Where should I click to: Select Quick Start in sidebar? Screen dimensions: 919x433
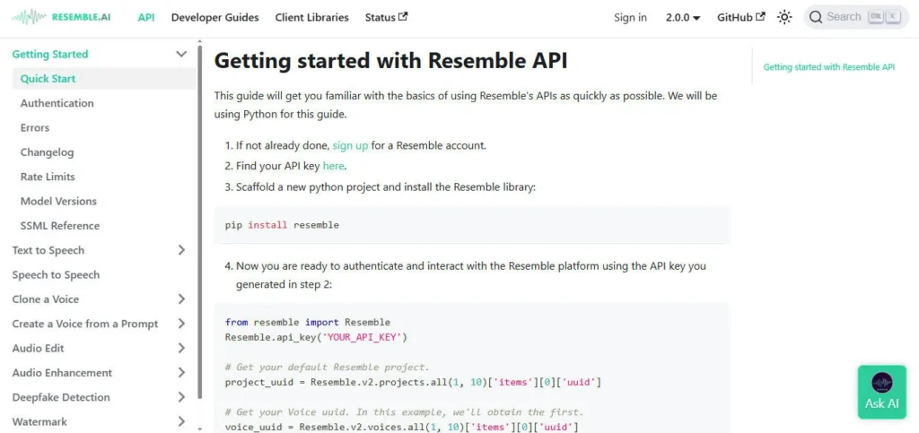point(104,78)
